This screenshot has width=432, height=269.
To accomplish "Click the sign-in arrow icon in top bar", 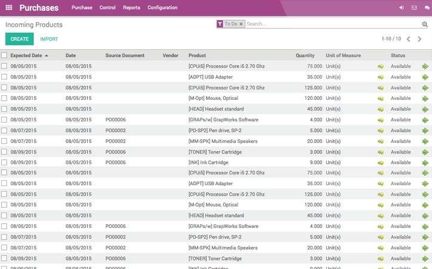I will (x=402, y=8).
